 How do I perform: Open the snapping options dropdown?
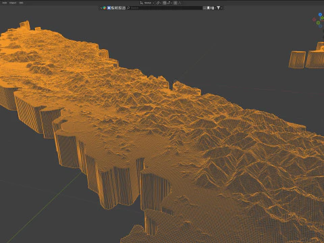169,3
